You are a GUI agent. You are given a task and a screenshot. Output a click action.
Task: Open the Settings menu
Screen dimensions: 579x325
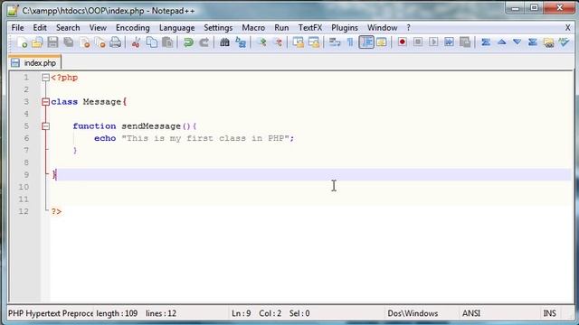218,28
